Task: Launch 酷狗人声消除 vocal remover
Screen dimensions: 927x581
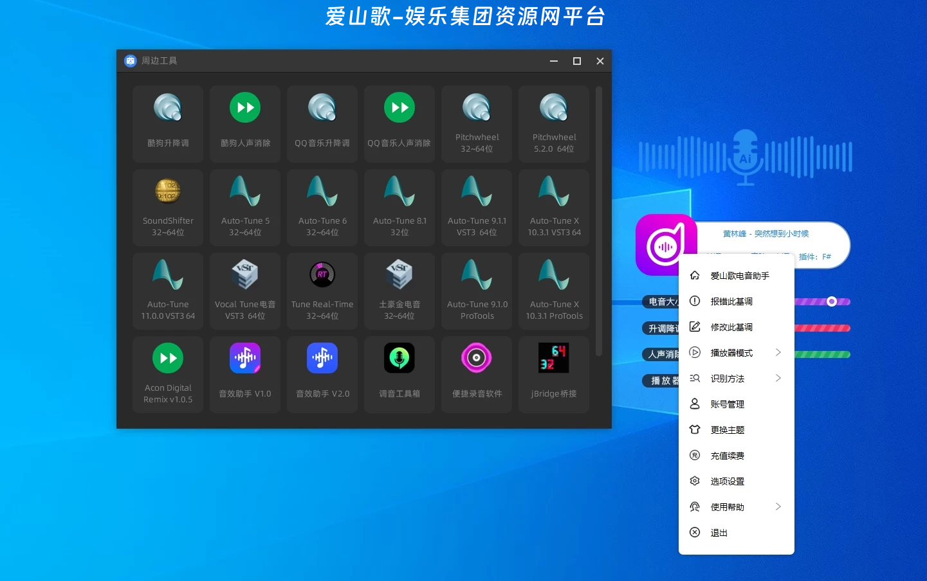Action: 245,123
